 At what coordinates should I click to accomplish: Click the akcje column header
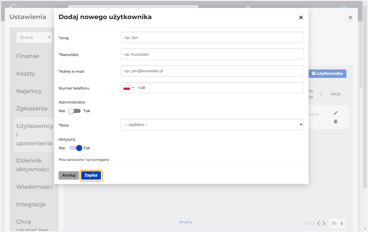click(335, 94)
